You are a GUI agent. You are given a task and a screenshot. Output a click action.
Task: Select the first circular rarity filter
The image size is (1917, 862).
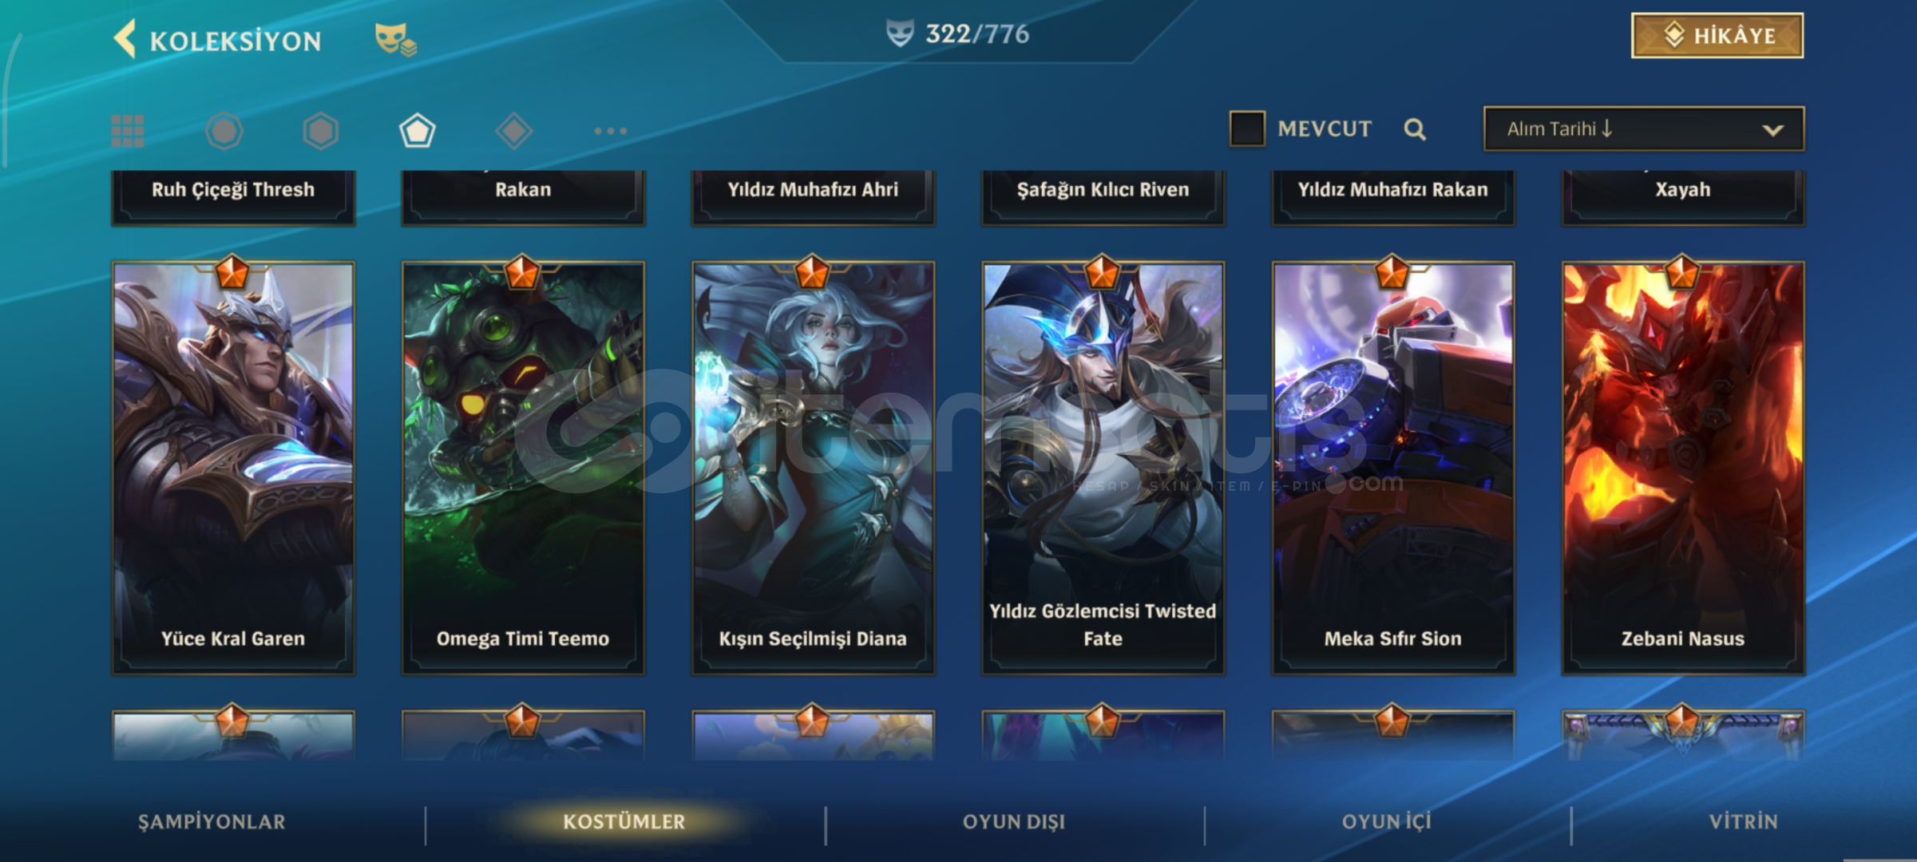pyautogui.click(x=224, y=131)
